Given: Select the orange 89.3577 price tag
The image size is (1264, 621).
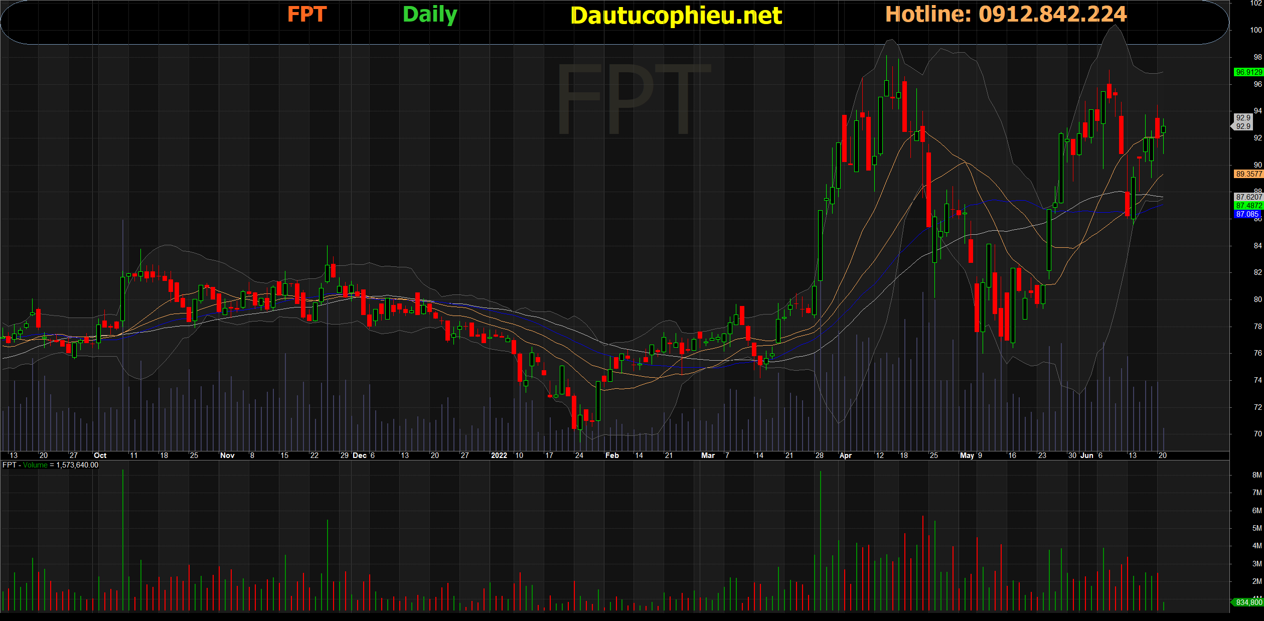Looking at the screenshot, I should pyautogui.click(x=1248, y=174).
